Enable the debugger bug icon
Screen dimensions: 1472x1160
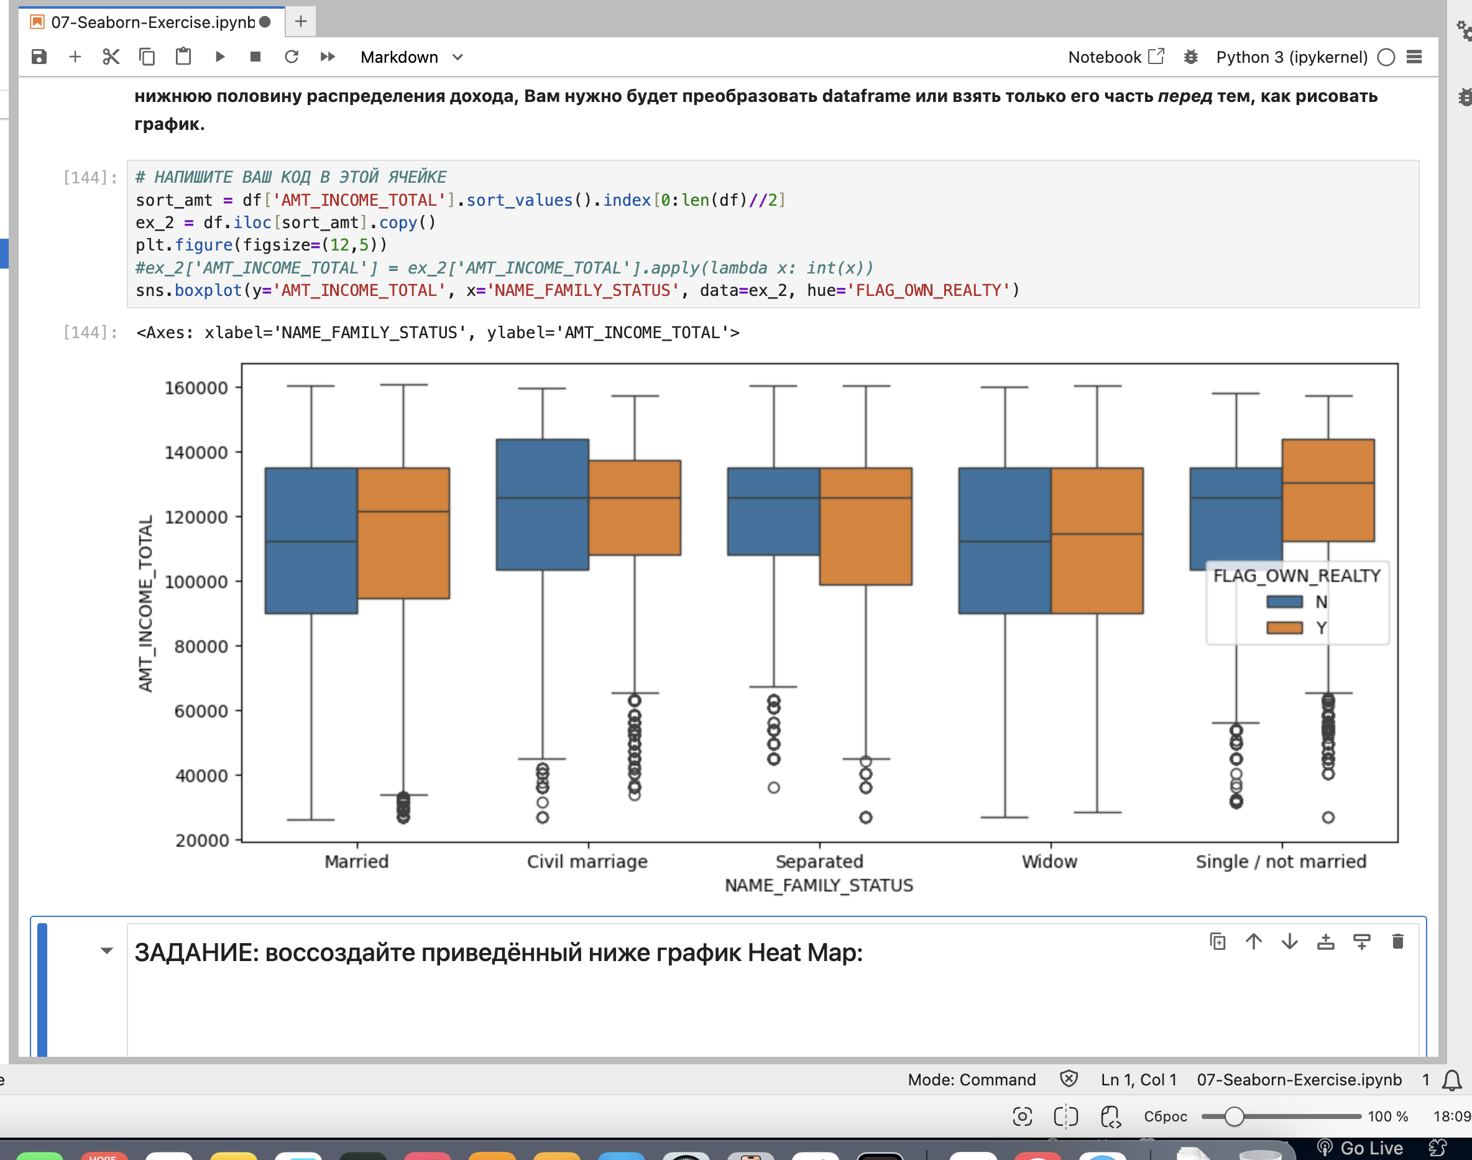(1191, 57)
